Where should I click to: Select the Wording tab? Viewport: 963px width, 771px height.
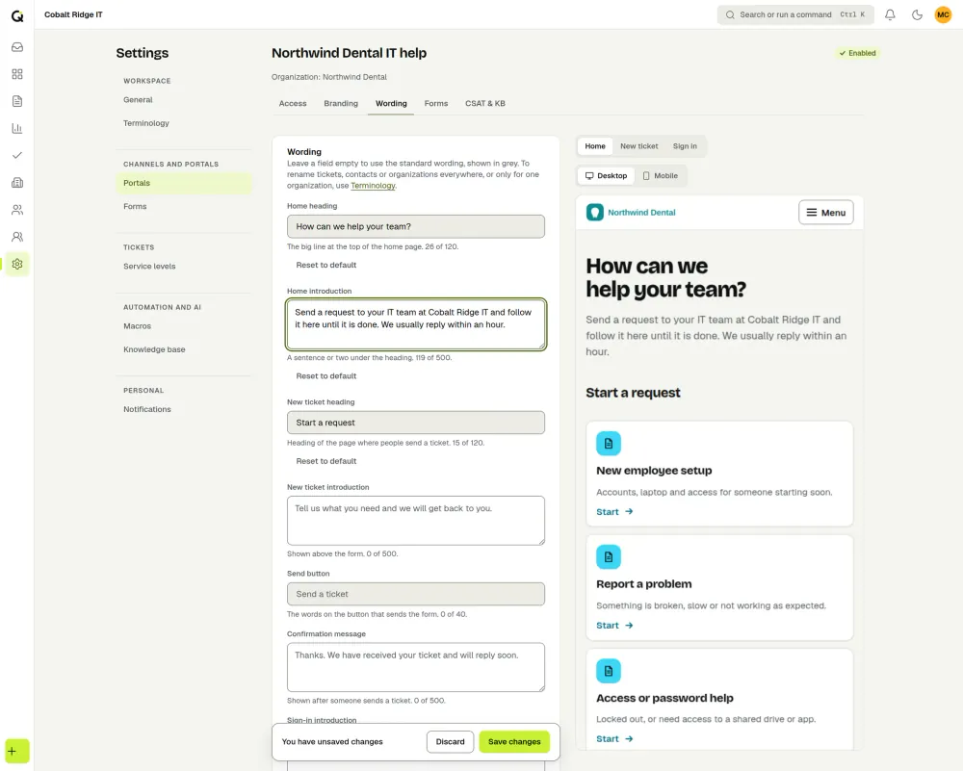point(391,103)
